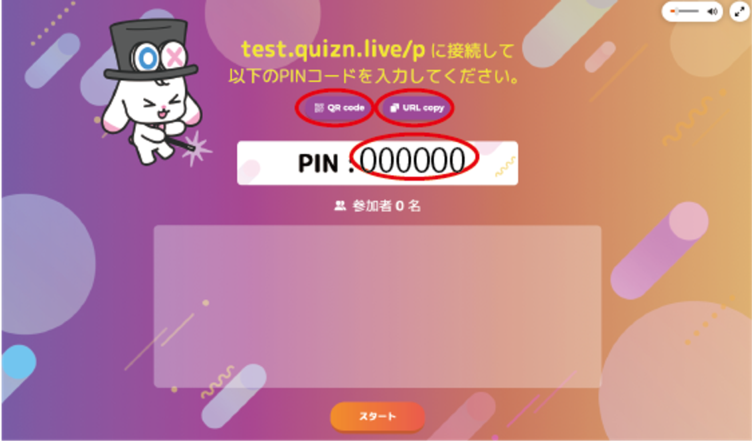Open the QR code button
This screenshot has width=752, height=441.
339,108
